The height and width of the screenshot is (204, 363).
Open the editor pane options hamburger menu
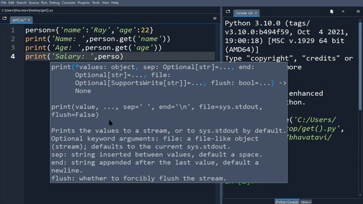coord(215,18)
